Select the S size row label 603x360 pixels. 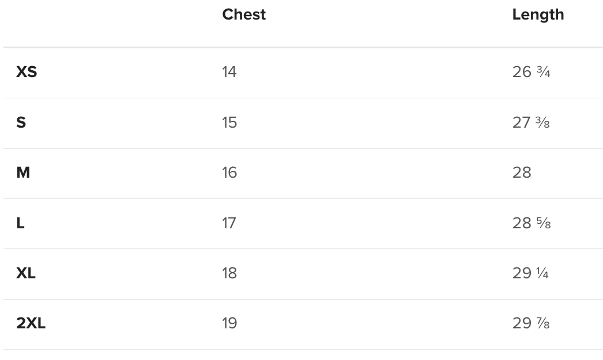pyautogui.click(x=21, y=122)
